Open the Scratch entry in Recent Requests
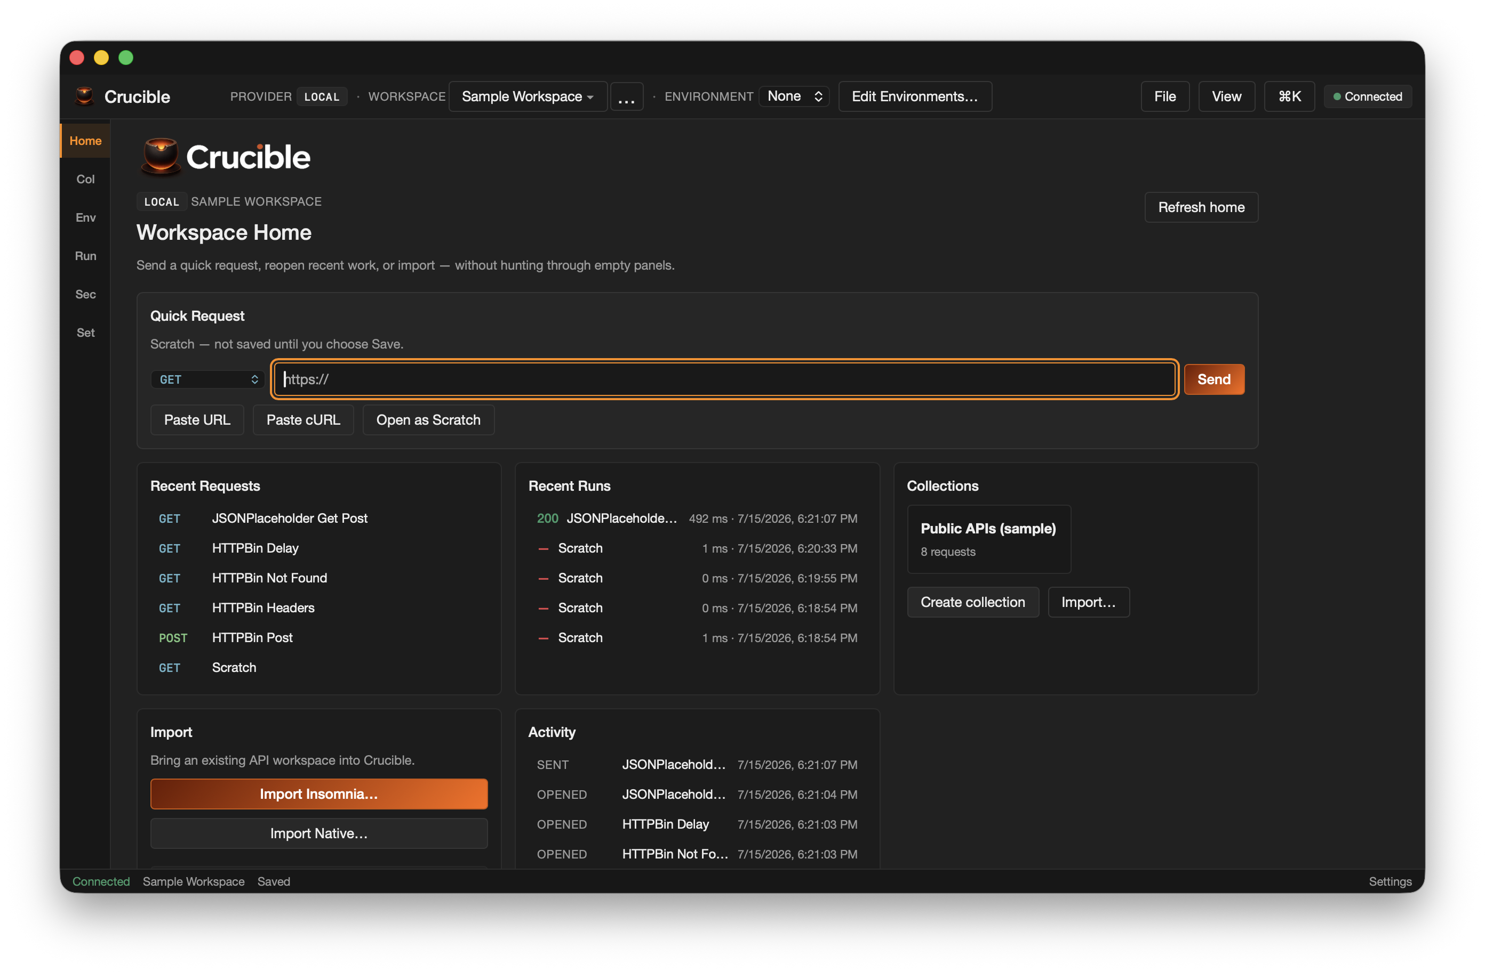The height and width of the screenshot is (972, 1485). pos(319,668)
